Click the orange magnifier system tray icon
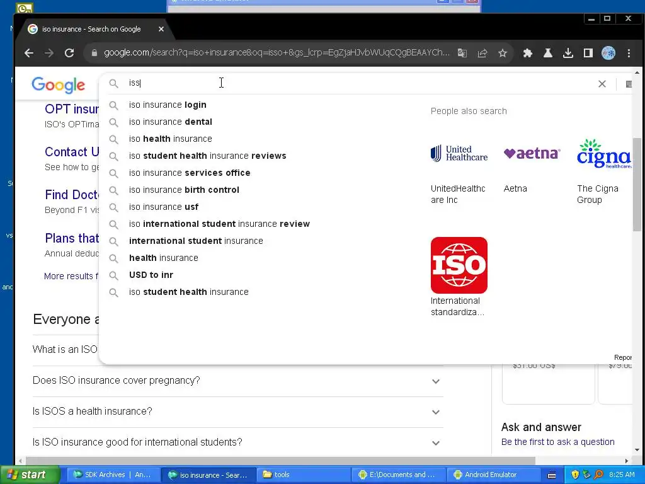 (599, 475)
